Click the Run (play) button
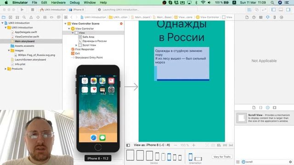 click(22, 10)
